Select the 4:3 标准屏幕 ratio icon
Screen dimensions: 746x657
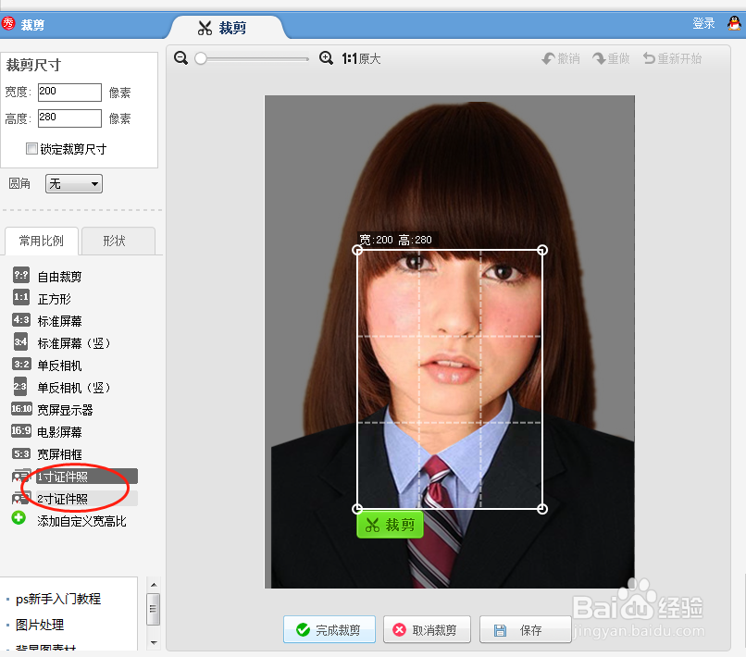point(21,319)
